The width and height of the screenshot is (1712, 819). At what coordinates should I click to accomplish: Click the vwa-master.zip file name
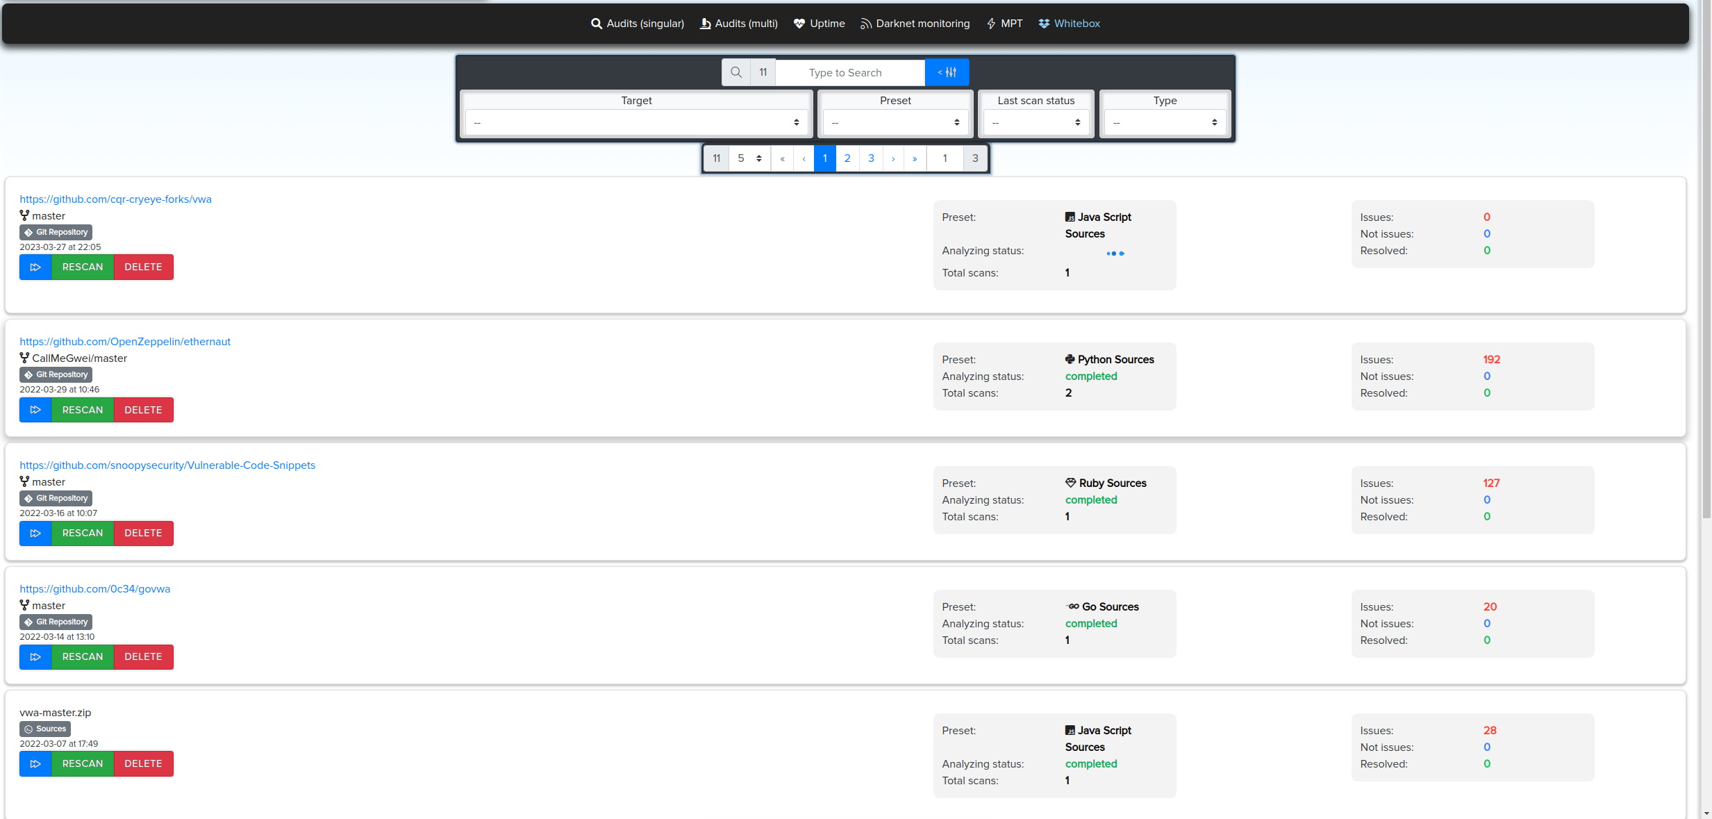[x=55, y=713]
